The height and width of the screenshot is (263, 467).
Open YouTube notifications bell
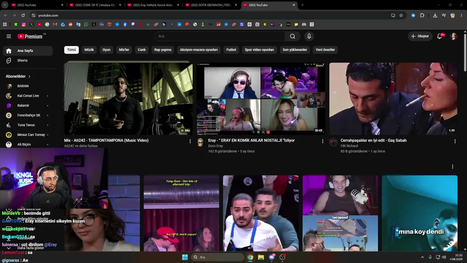(x=440, y=36)
